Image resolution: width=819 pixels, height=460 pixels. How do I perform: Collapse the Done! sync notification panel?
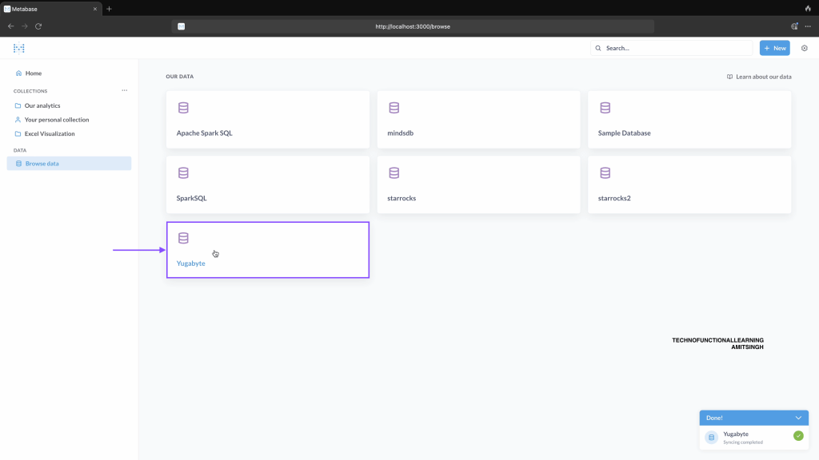pos(797,418)
